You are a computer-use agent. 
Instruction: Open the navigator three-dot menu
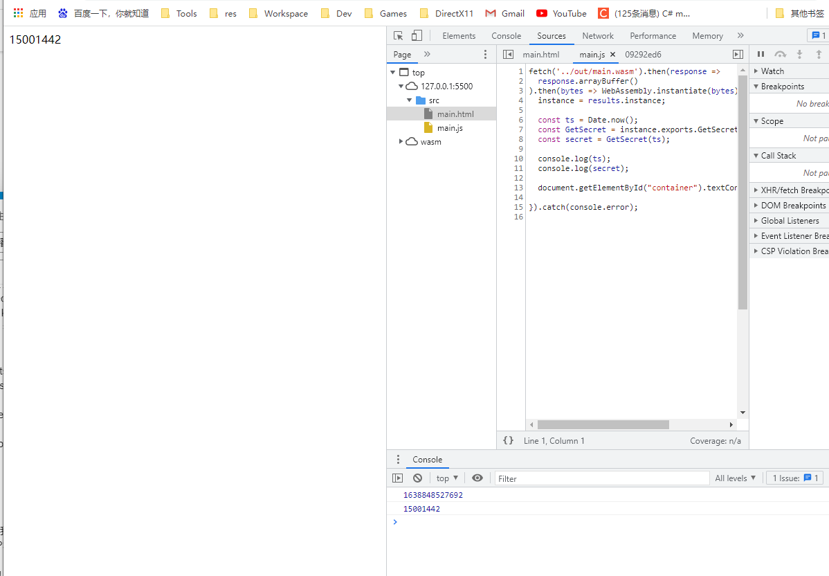pyautogui.click(x=485, y=55)
